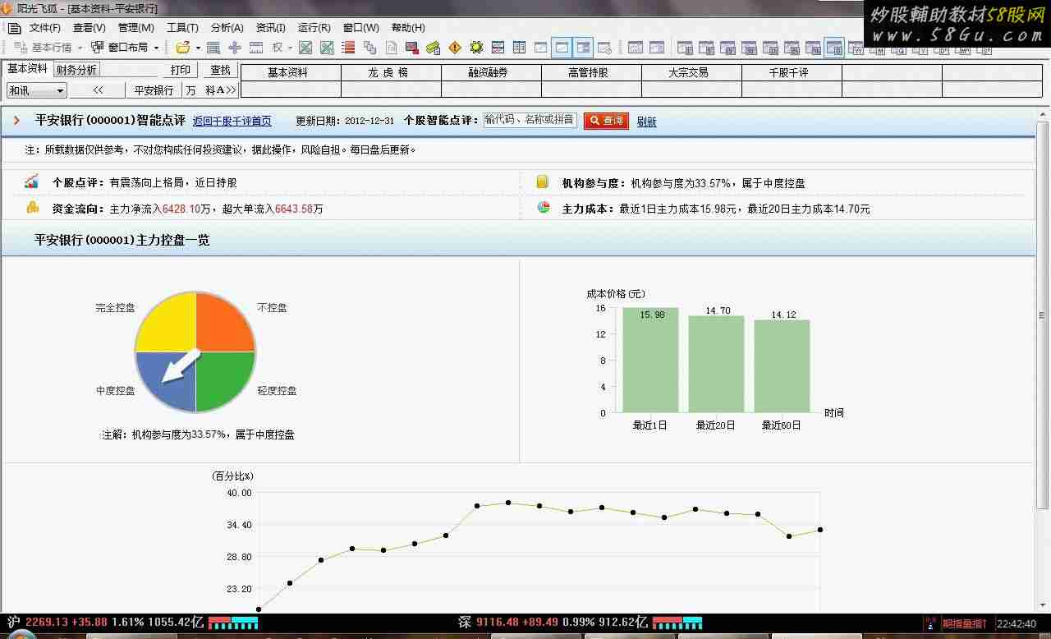Click the red monitor screen icon

[x=412, y=48]
